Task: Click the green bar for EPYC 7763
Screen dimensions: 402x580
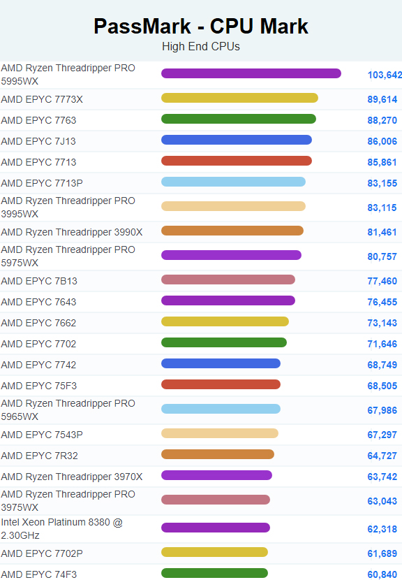Action: (x=239, y=119)
